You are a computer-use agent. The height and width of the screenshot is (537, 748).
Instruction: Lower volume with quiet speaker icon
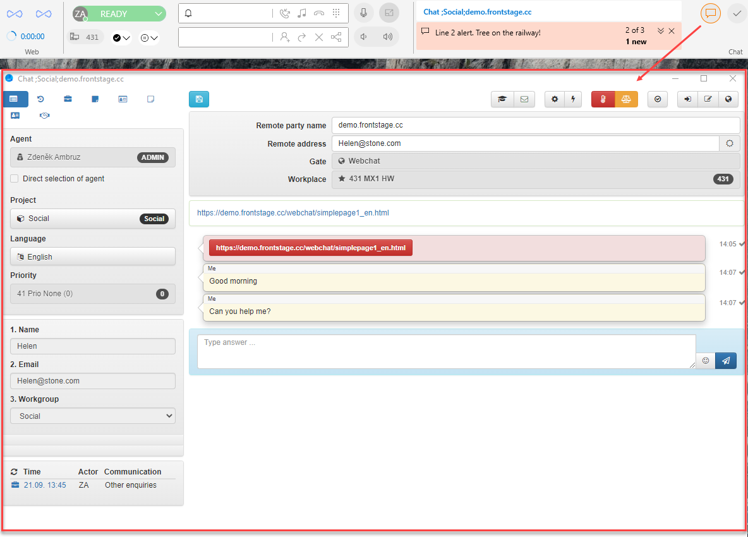[x=363, y=37]
